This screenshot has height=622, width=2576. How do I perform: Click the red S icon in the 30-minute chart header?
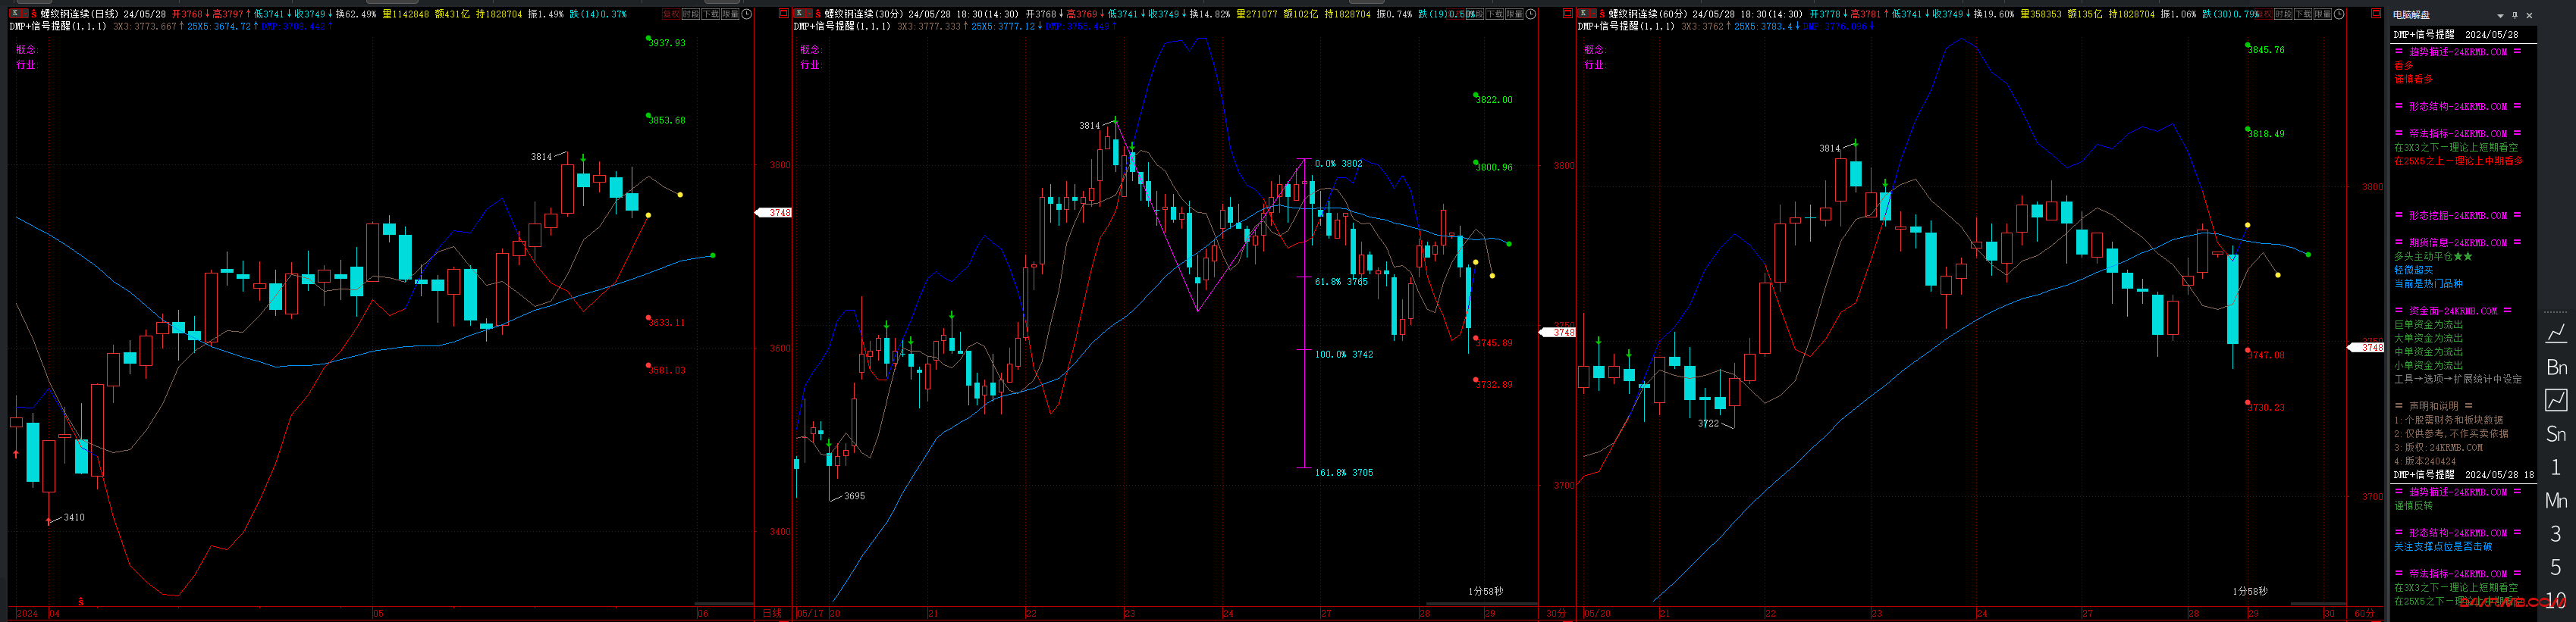818,14
